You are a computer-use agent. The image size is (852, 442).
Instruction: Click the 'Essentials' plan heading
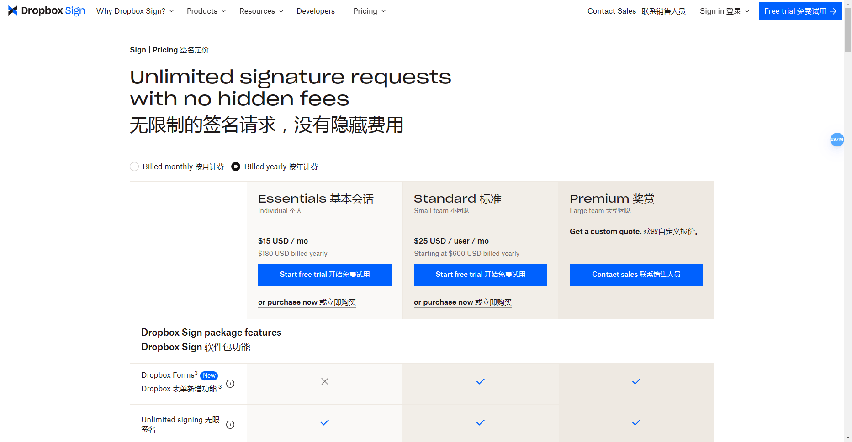coord(316,199)
